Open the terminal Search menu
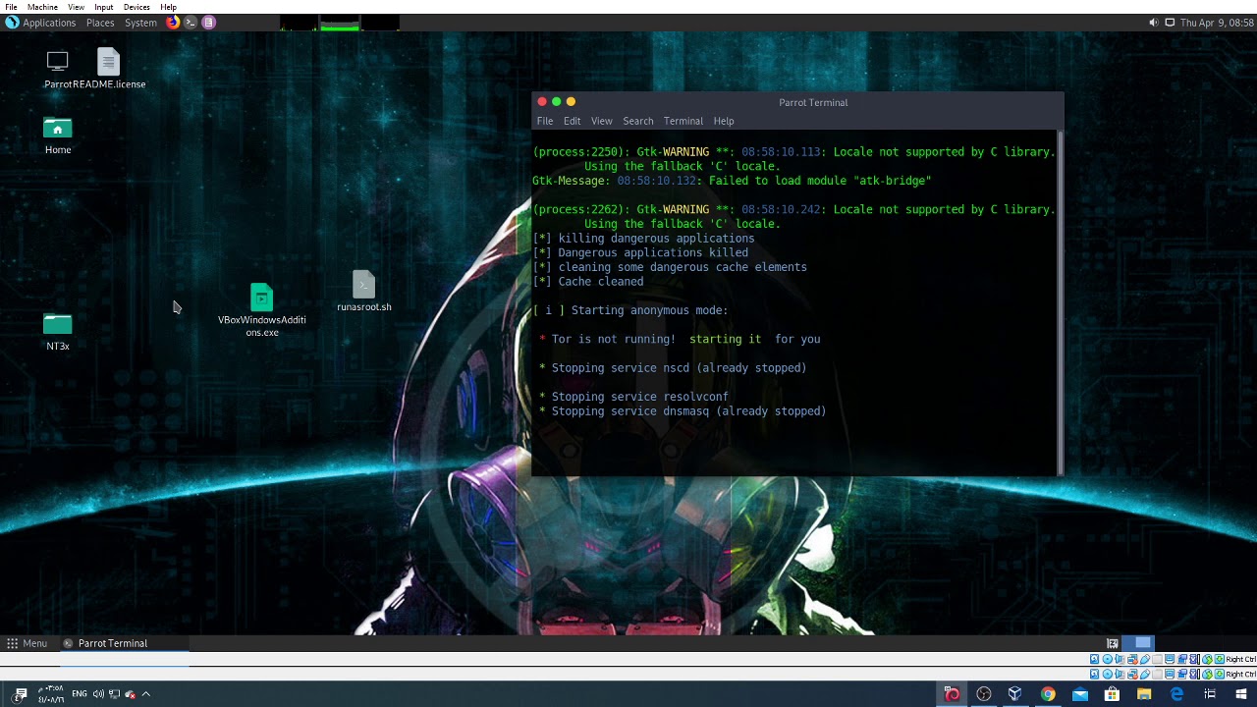 tap(637, 121)
